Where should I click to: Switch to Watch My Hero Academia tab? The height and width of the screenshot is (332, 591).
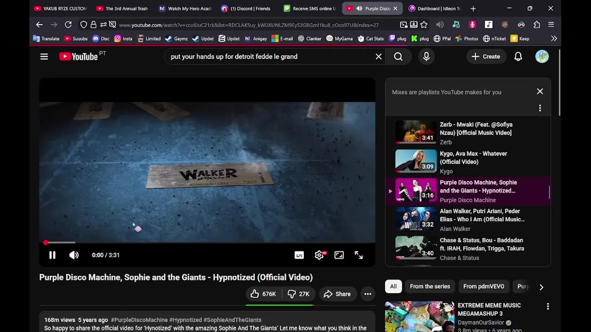(185, 8)
